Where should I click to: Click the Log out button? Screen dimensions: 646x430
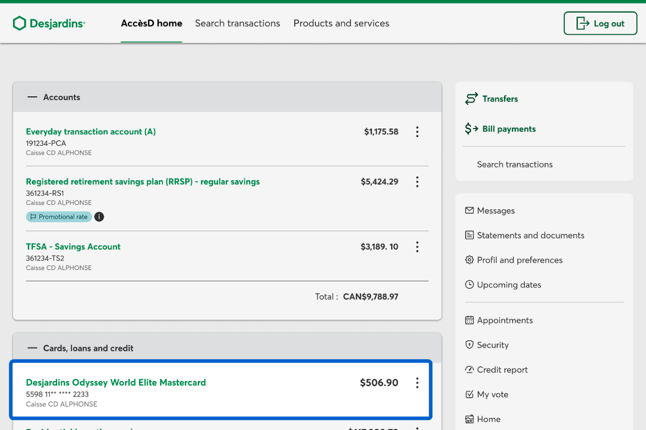[600, 23]
